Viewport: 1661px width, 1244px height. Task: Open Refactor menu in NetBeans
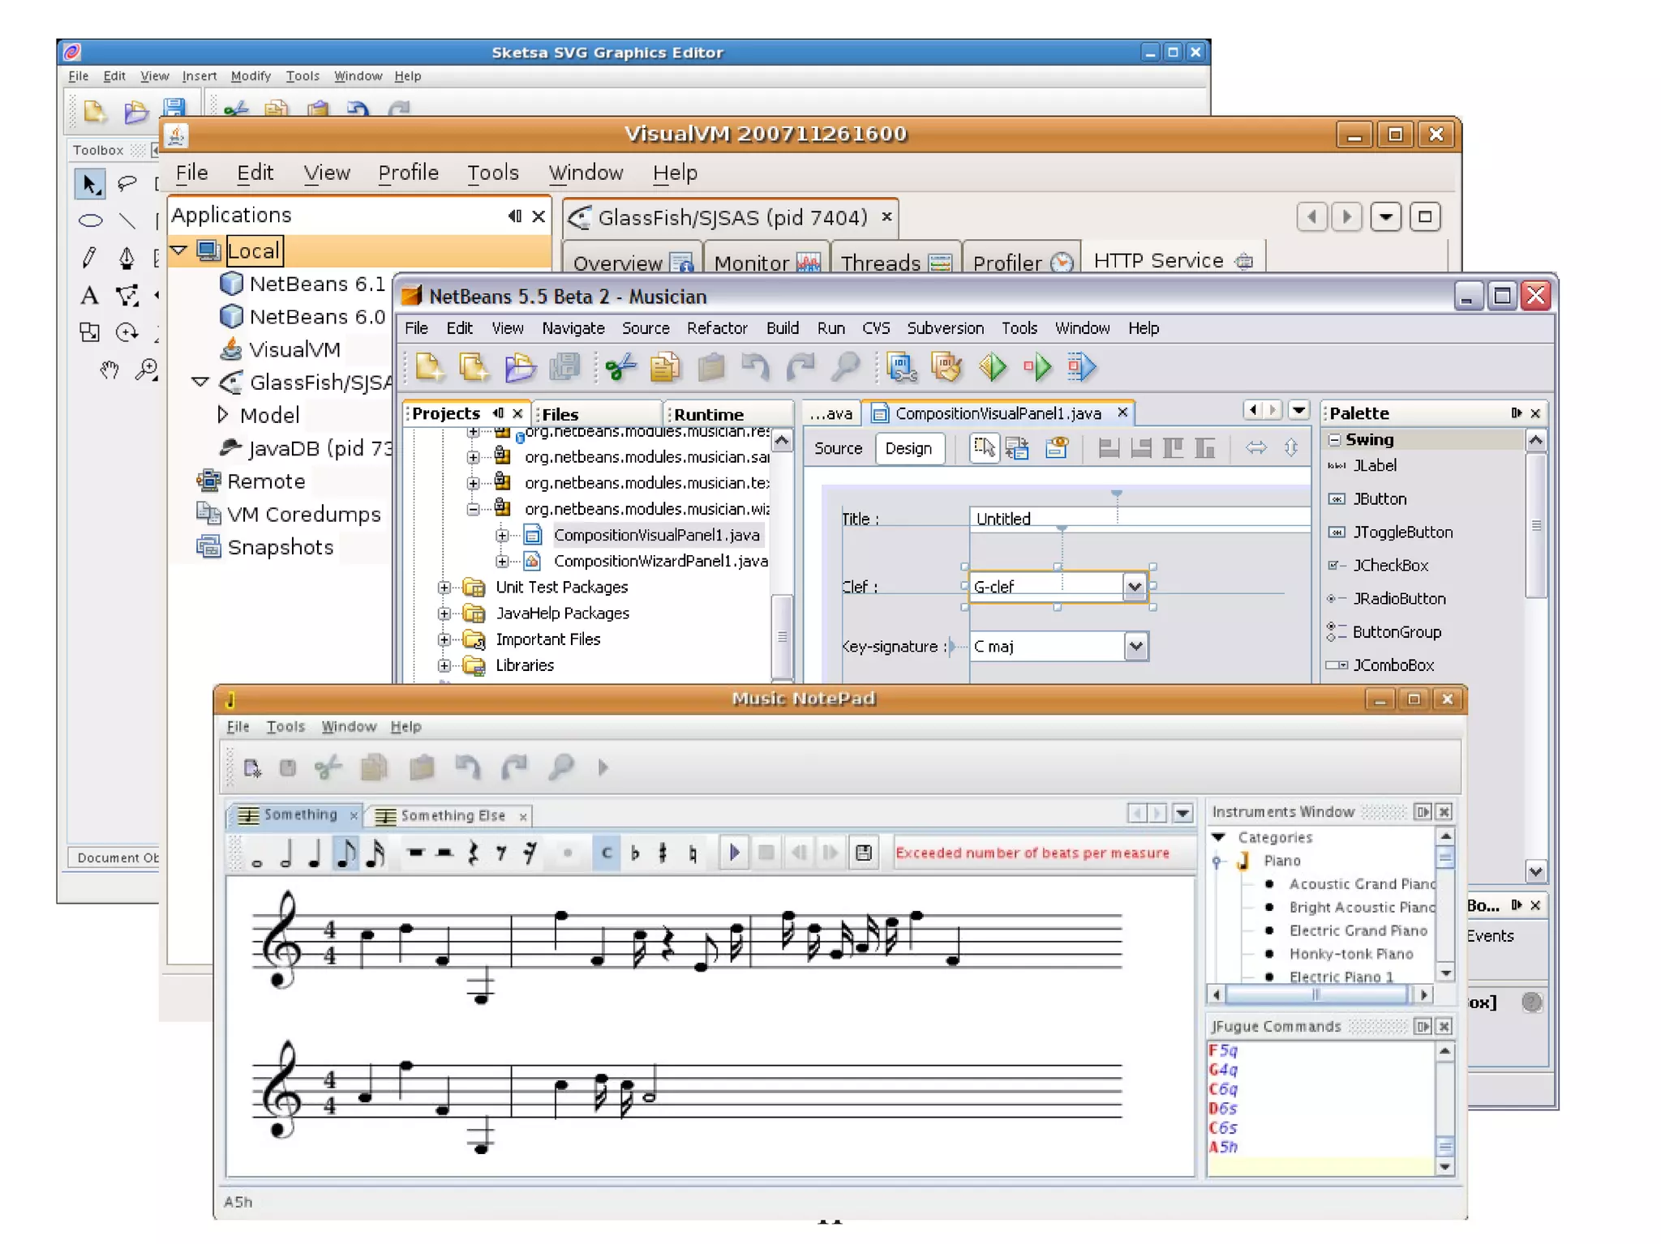pyautogui.click(x=717, y=328)
